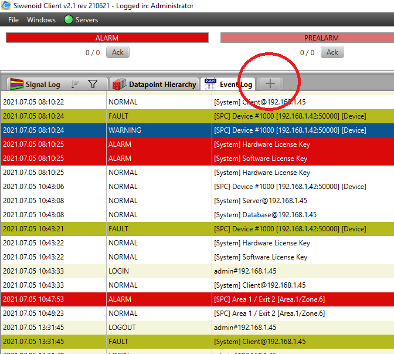Switch to the Signal Log tab
Image resolution: width=394 pixels, height=354 pixels.
[x=43, y=85]
